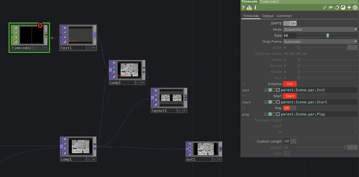Click the CHOP row arrow picker icon

coord(355,126)
